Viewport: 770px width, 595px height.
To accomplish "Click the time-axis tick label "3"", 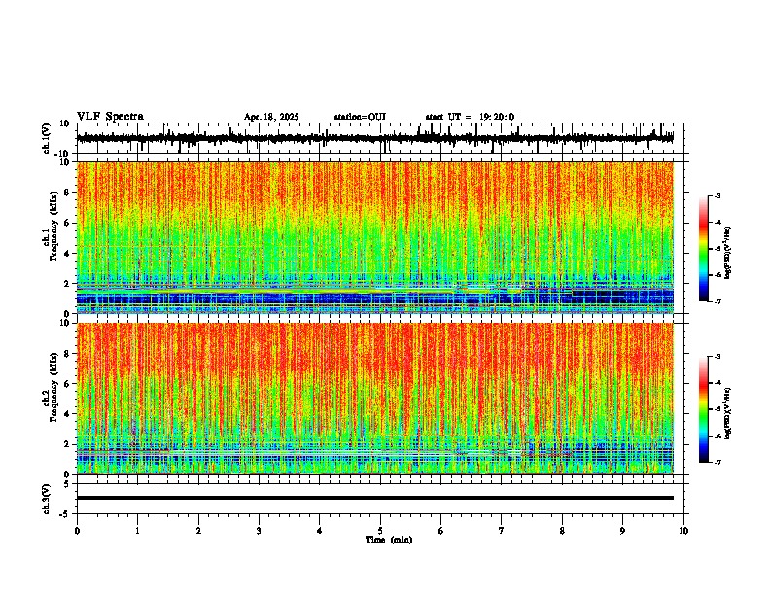I will tap(259, 531).
